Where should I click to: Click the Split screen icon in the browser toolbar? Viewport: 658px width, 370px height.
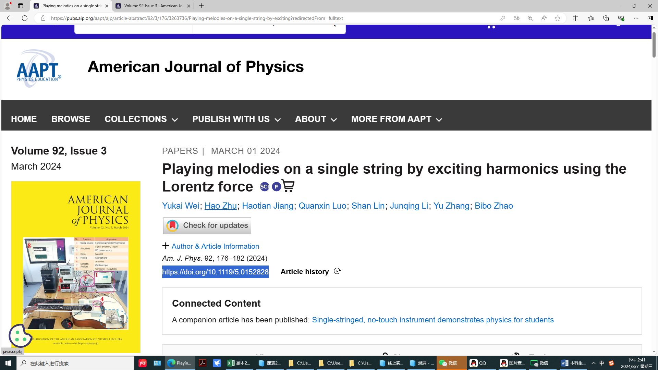pos(575,18)
